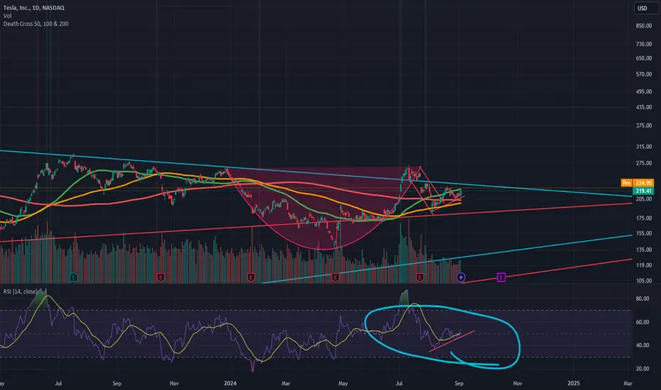Screen dimensions: 661x390
Task: Click the 80.00 RSI axis value
Action: click(x=643, y=299)
